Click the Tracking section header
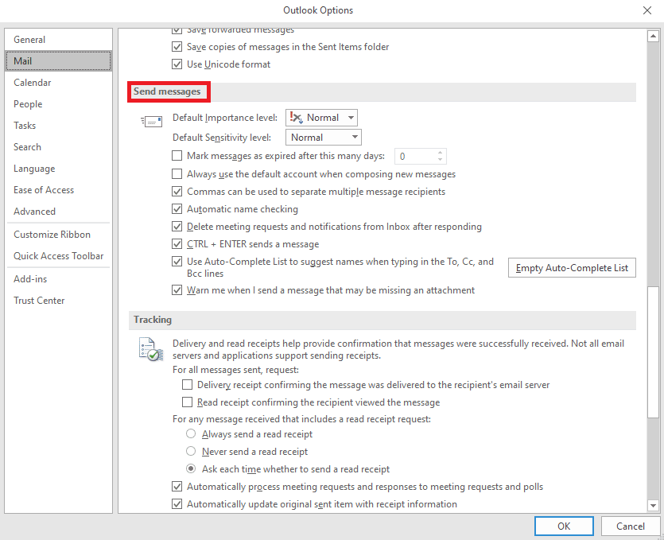 pyautogui.click(x=382, y=320)
